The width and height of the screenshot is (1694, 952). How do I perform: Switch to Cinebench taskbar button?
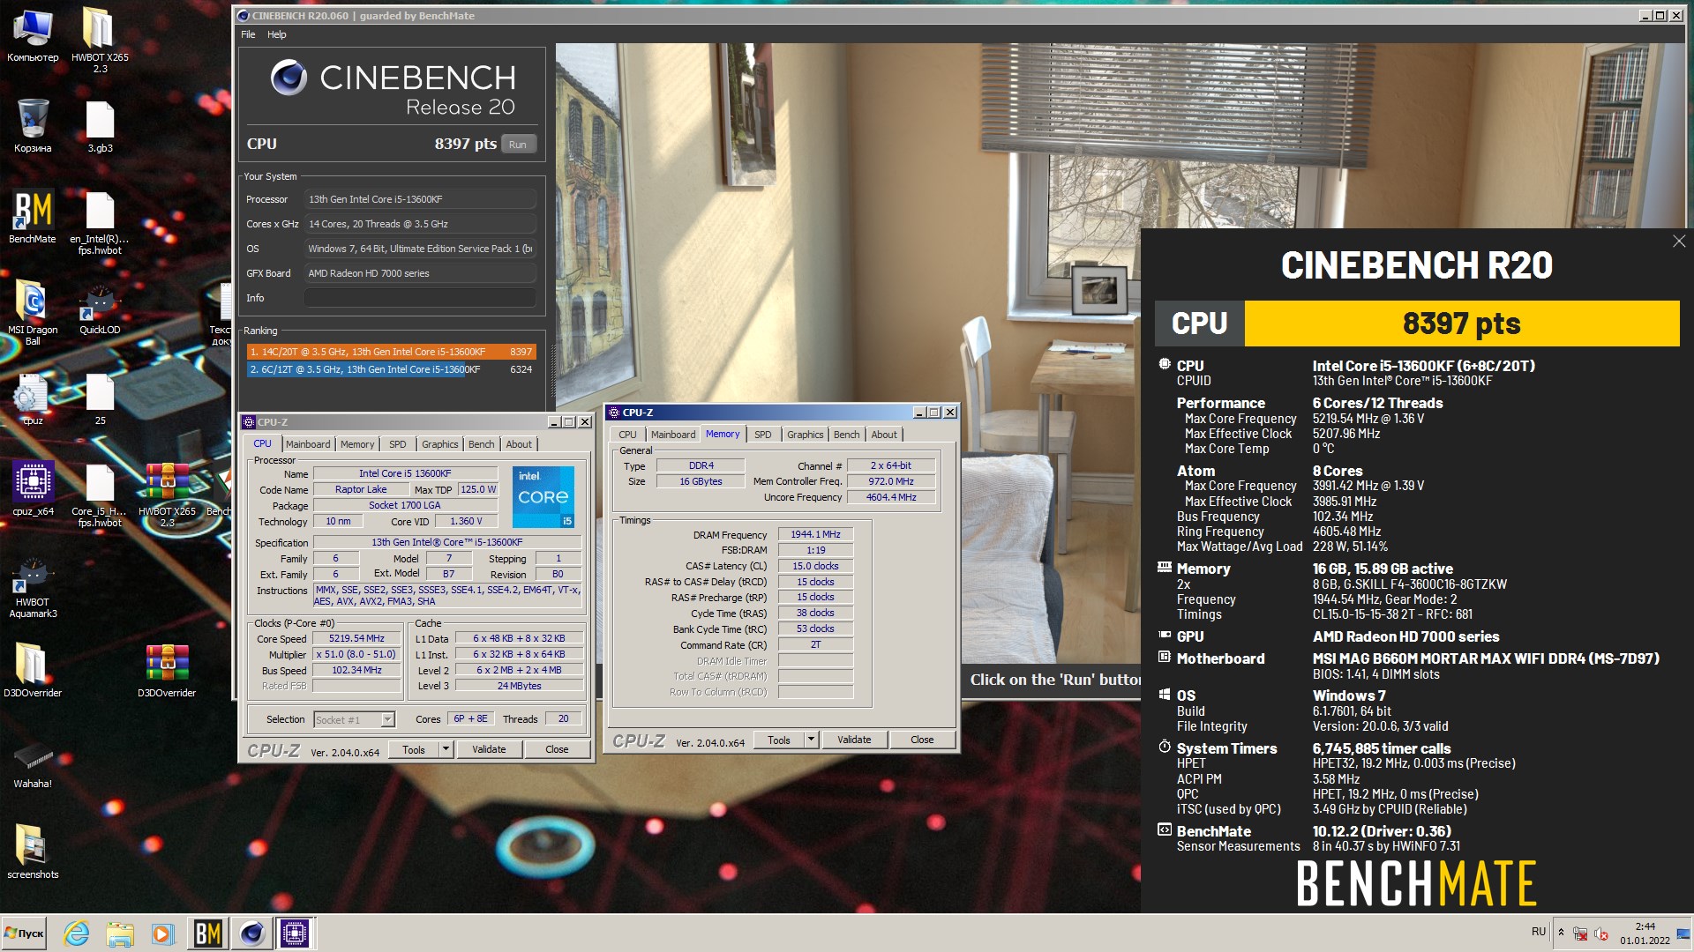click(252, 933)
